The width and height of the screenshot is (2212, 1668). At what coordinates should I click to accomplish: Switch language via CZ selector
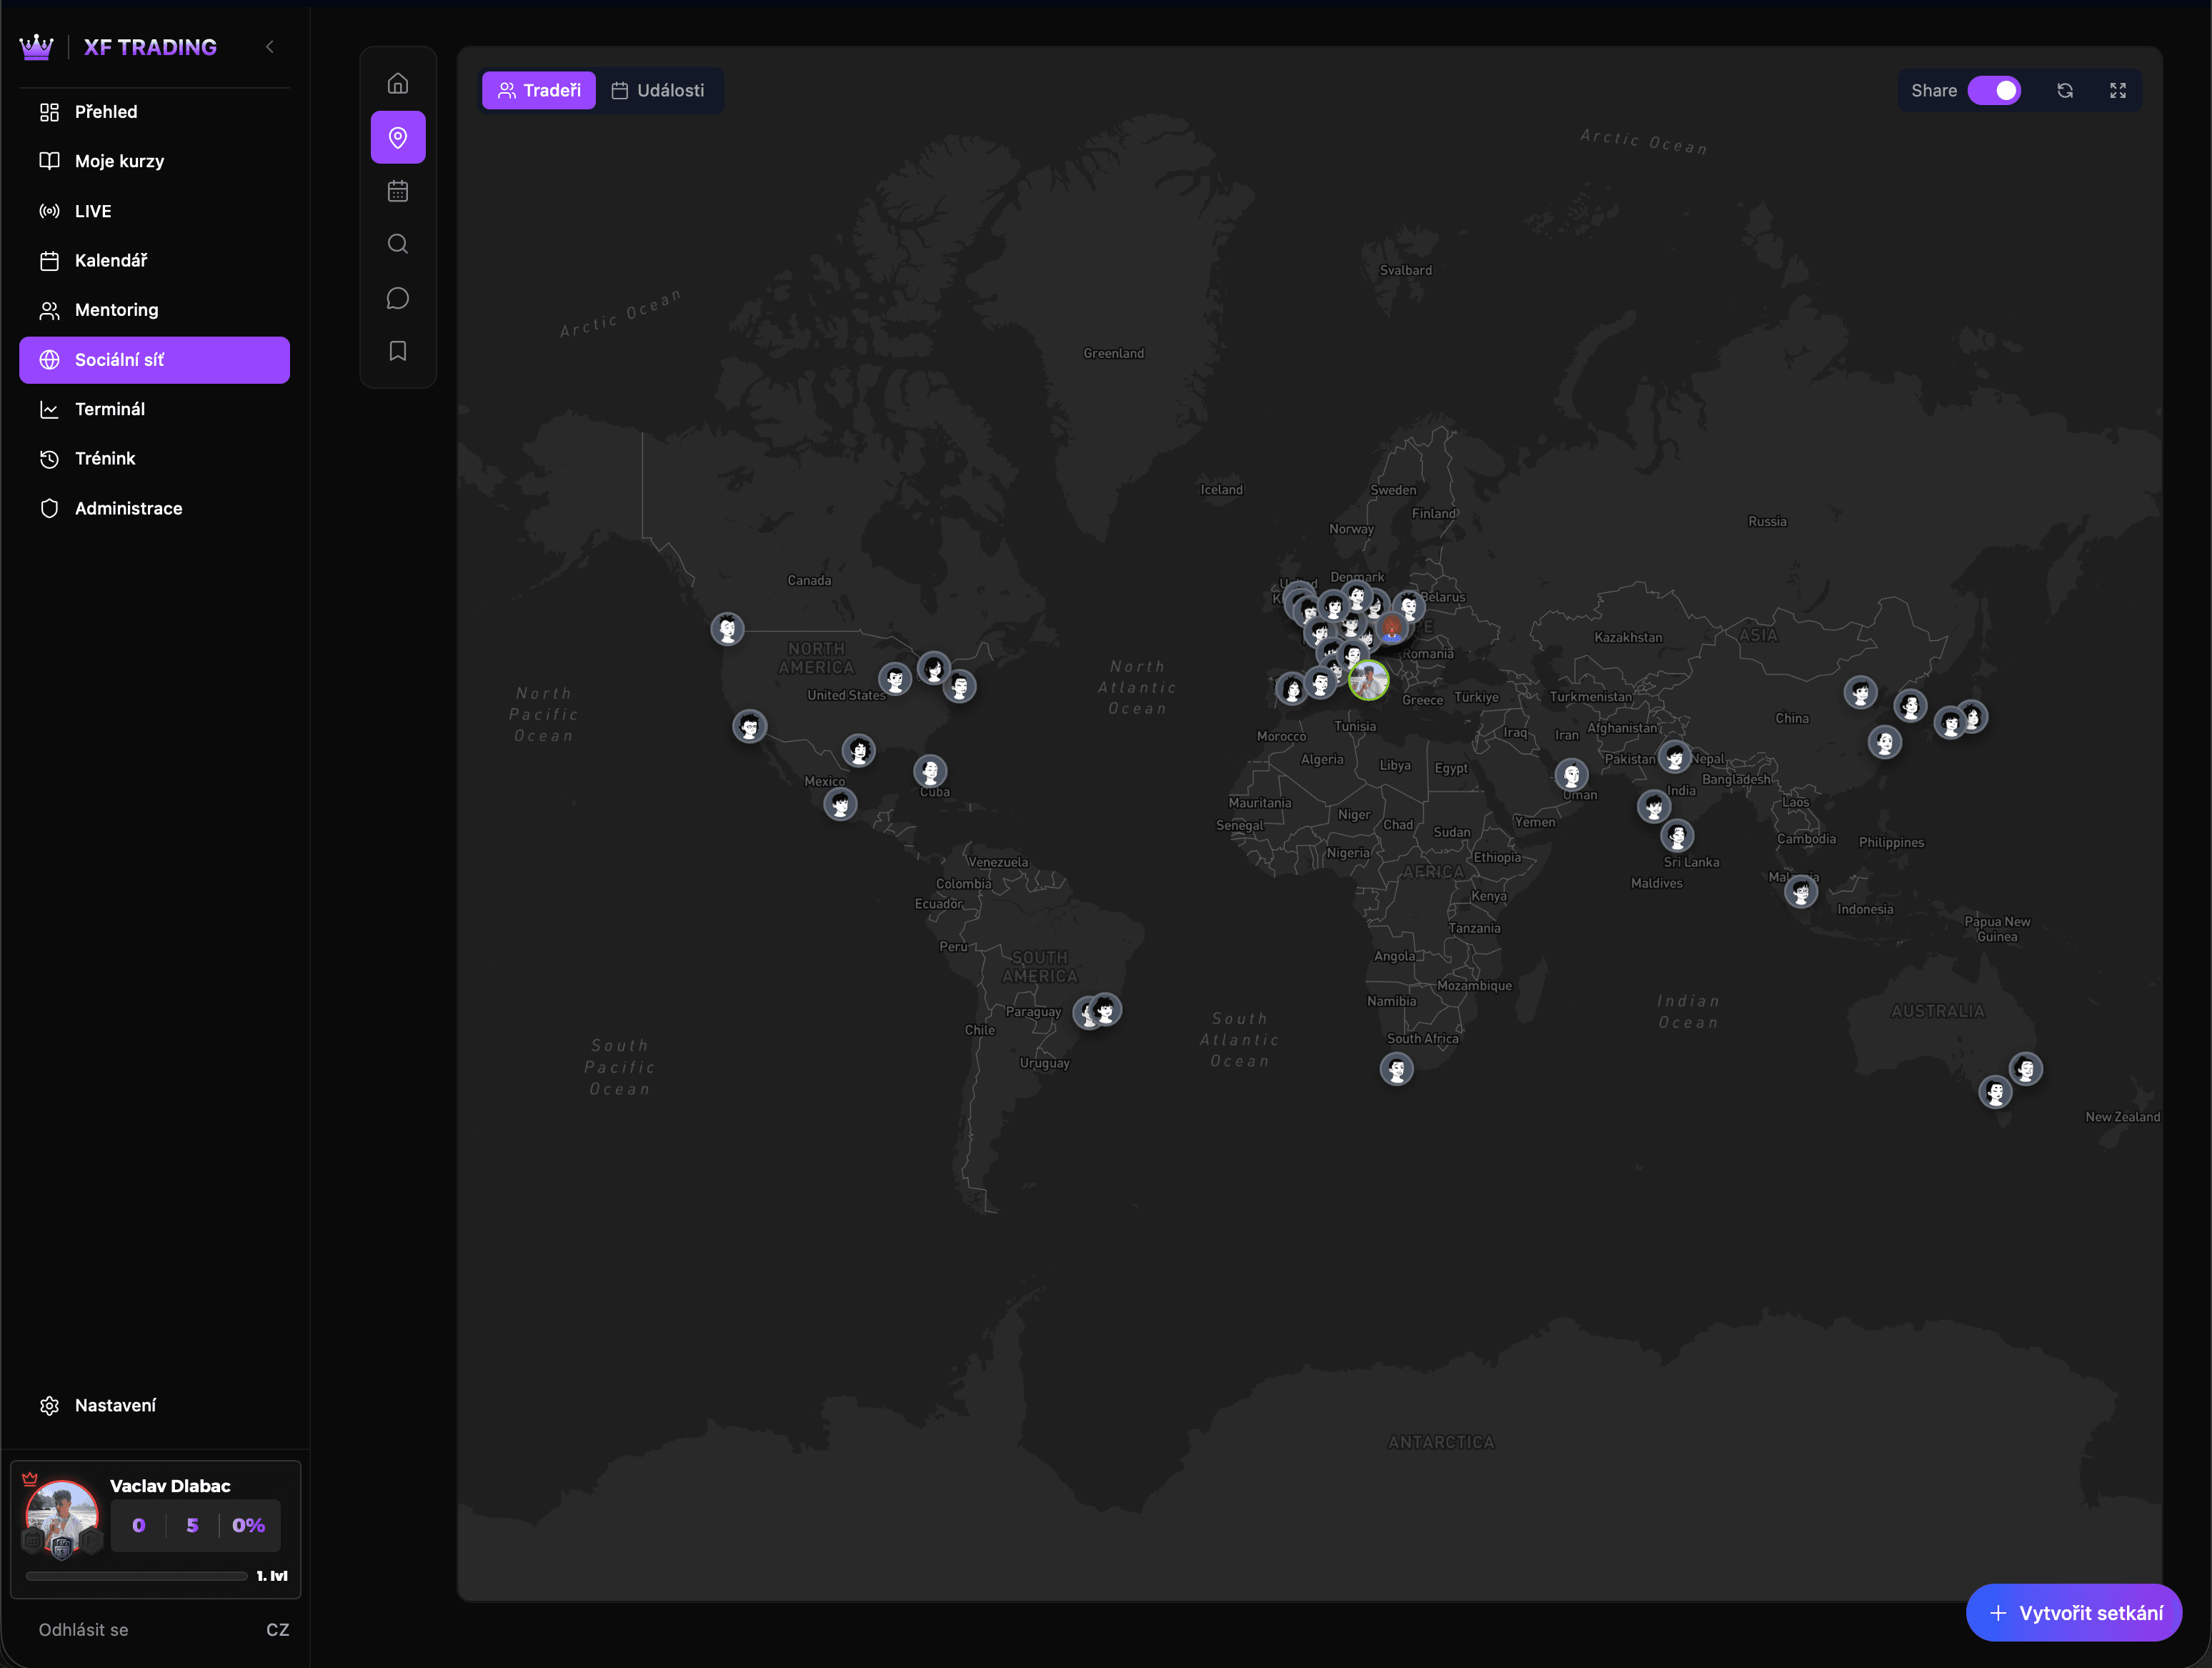277,1629
